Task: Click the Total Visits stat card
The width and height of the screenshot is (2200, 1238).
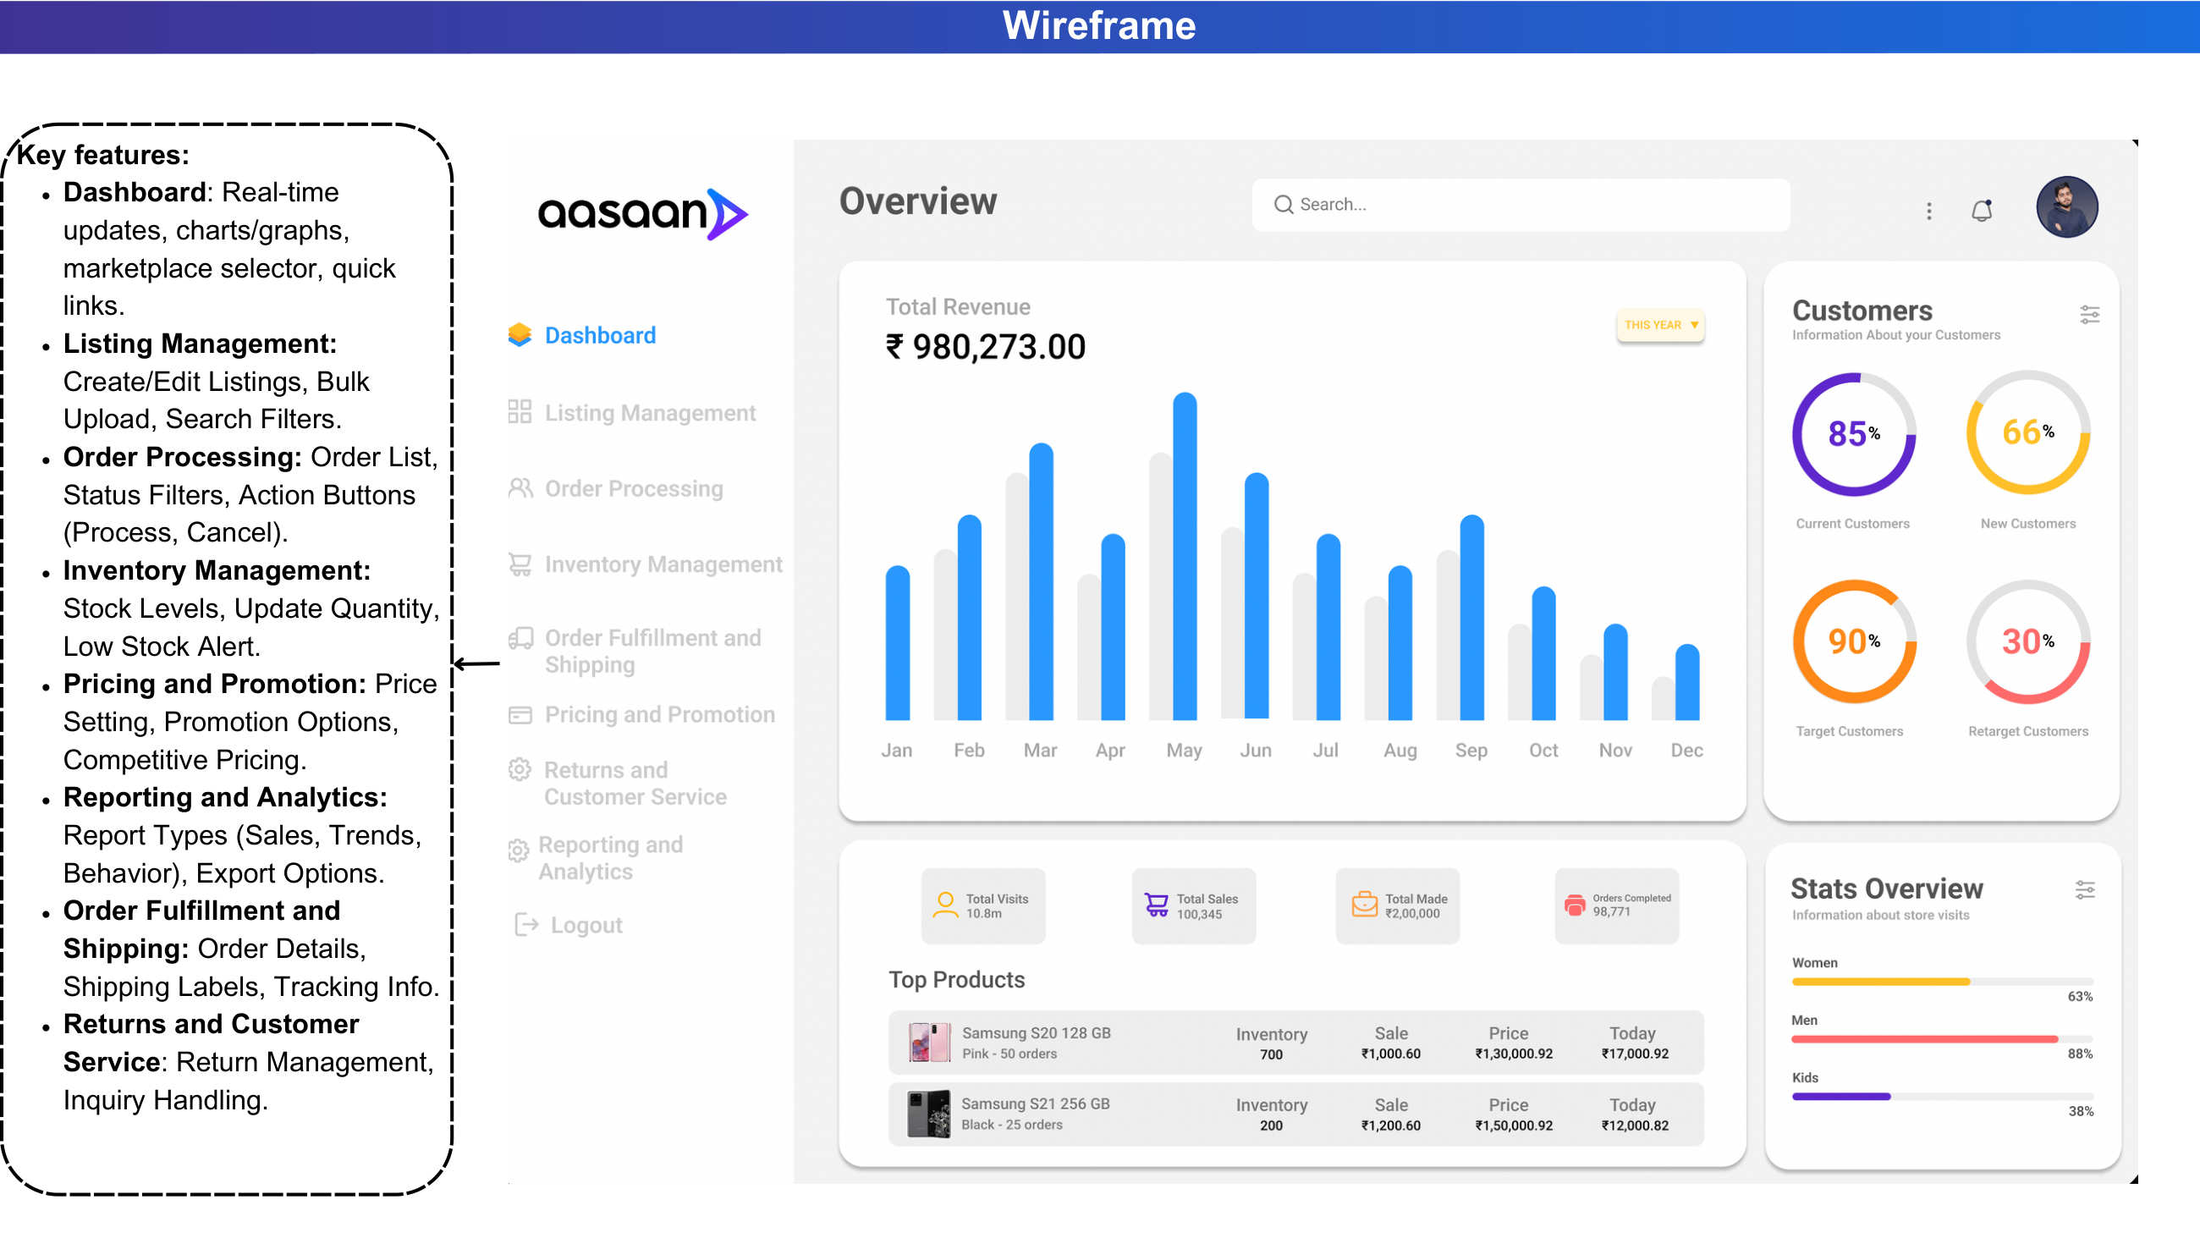Action: pos(983,905)
